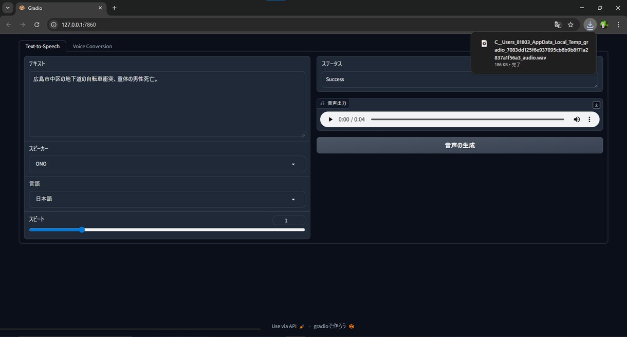Go back to the previous page

8,25
